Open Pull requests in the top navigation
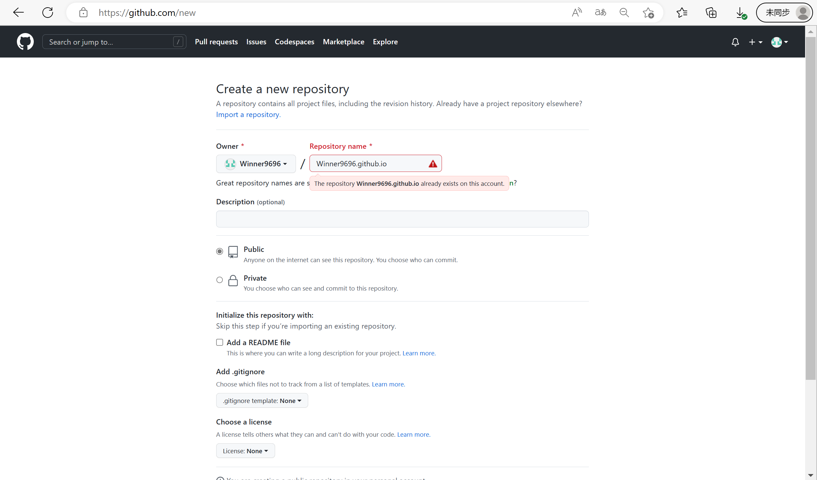The height and width of the screenshot is (480, 817). coord(216,42)
